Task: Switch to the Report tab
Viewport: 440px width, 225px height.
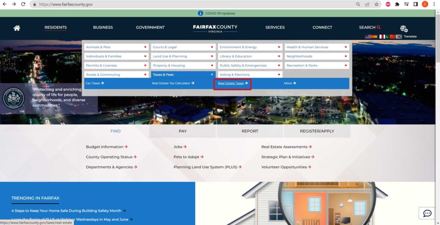Action: coord(250,131)
